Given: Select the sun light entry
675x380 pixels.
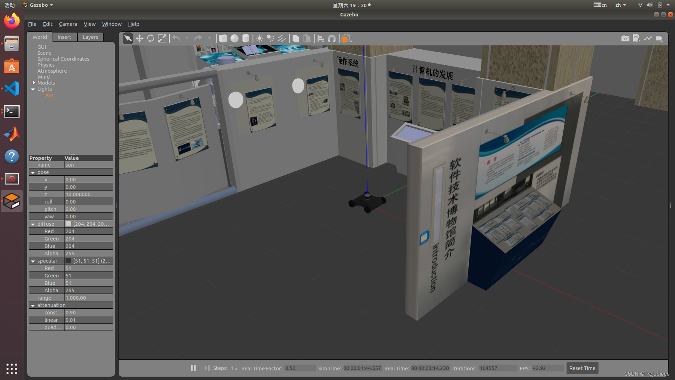Looking at the screenshot, I should [x=49, y=95].
